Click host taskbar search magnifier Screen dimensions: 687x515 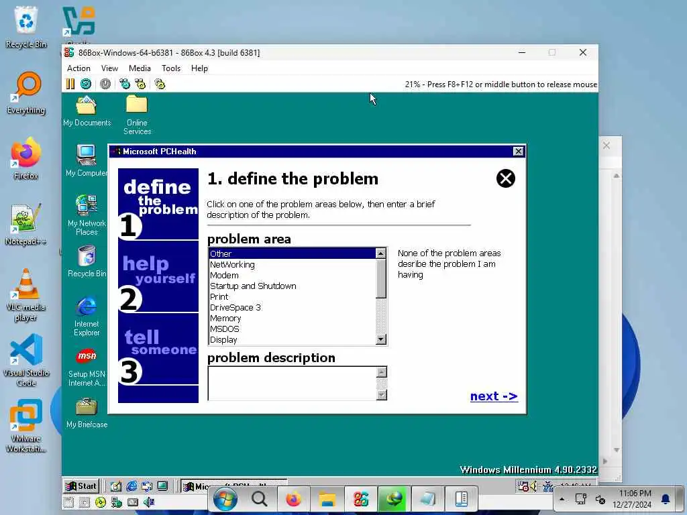coord(259,499)
